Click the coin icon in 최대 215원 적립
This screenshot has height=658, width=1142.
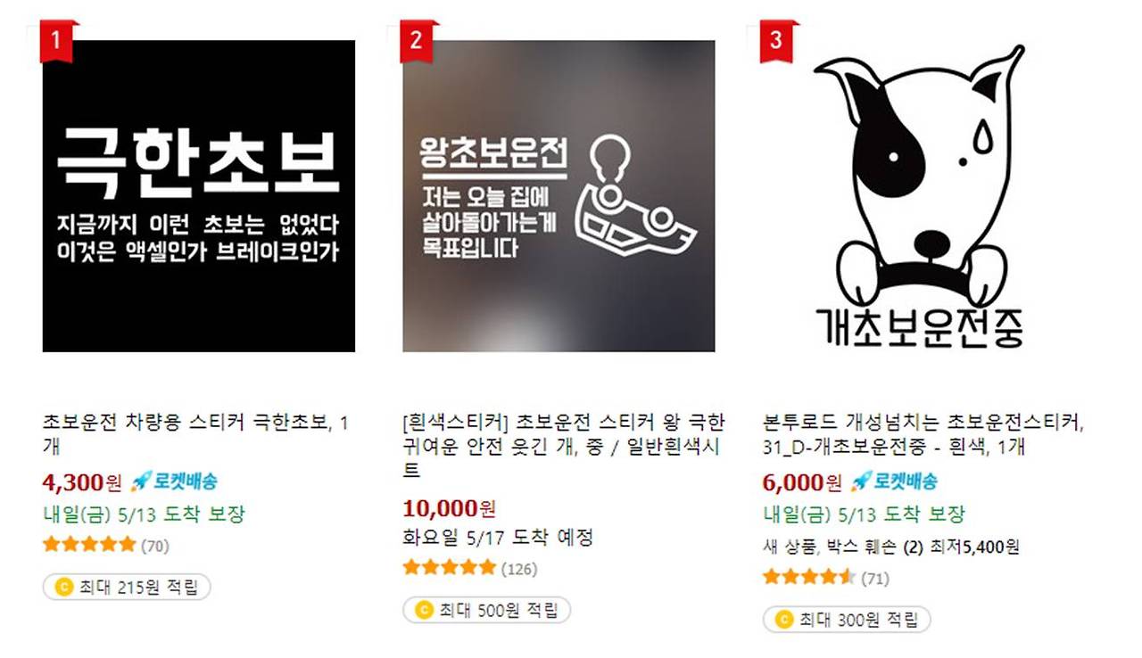pos(63,587)
